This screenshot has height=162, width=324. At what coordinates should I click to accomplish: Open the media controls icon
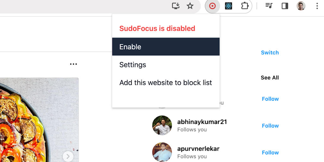point(269,6)
